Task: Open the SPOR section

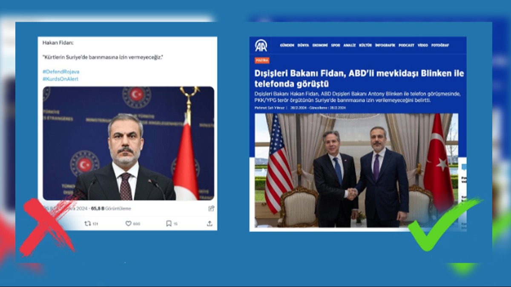Action: [x=336, y=45]
